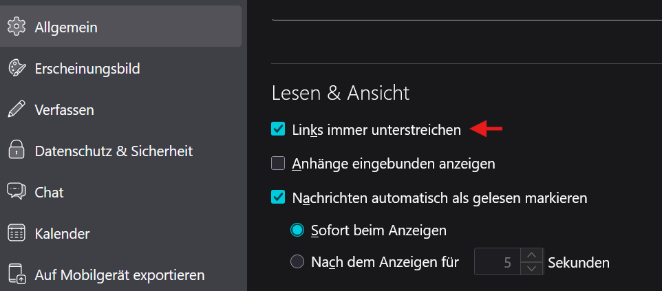Click the mobile export icon
The height and width of the screenshot is (291, 662).
16,275
